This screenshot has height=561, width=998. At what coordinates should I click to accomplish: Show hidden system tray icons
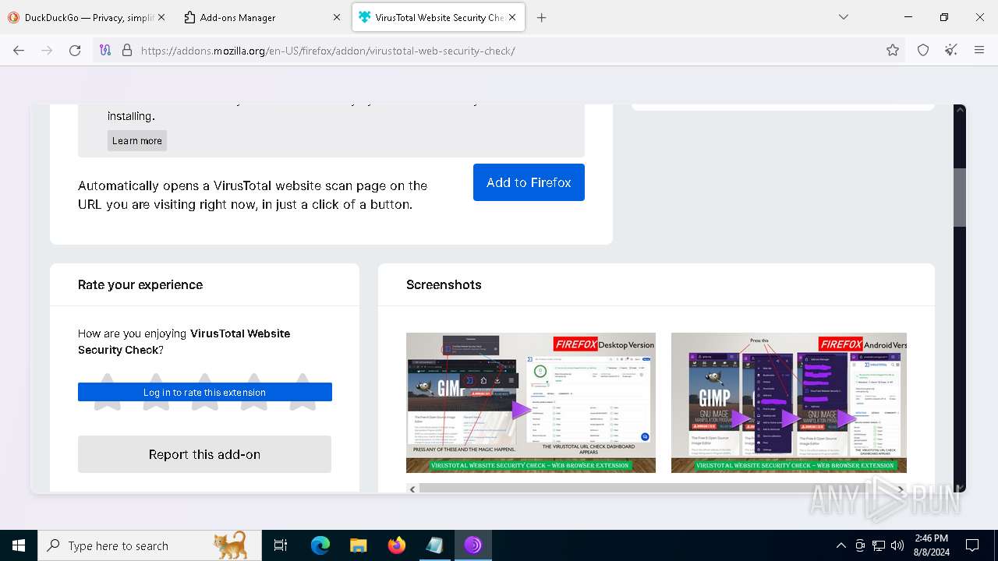pyautogui.click(x=841, y=545)
